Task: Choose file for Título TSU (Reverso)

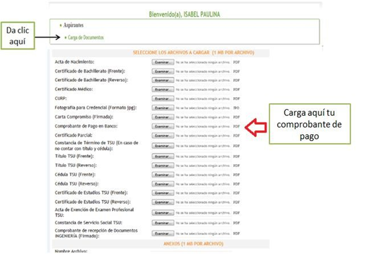Action: point(163,166)
